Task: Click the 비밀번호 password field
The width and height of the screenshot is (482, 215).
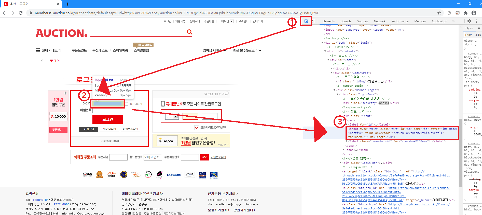Action: (x=108, y=110)
